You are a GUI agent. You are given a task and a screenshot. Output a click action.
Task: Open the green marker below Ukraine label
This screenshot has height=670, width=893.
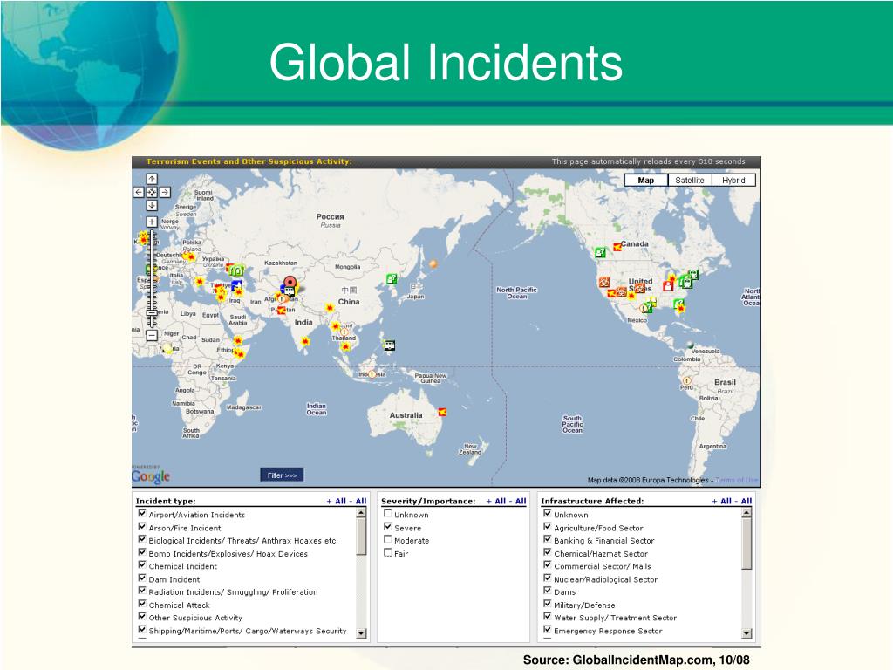236,270
